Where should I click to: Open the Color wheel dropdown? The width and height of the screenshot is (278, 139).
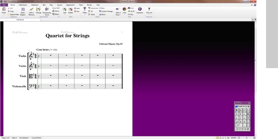(125, 11)
